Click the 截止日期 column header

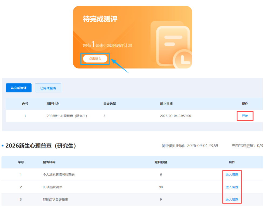[166, 104]
